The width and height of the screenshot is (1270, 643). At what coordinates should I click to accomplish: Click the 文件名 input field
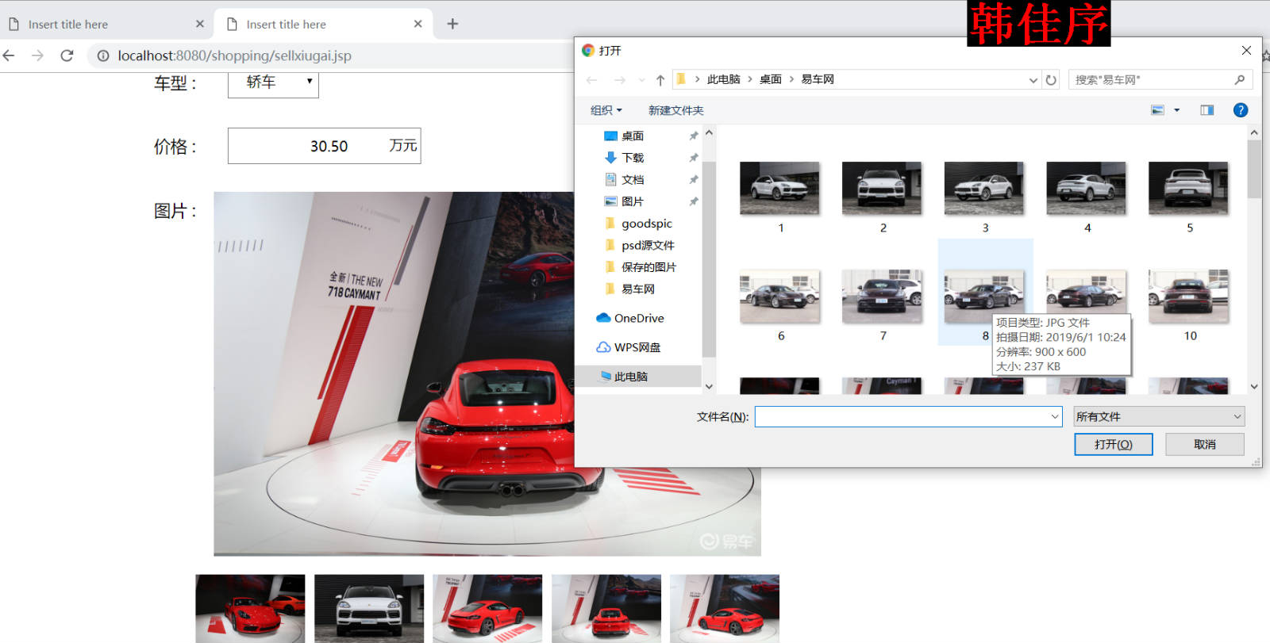[x=908, y=416]
